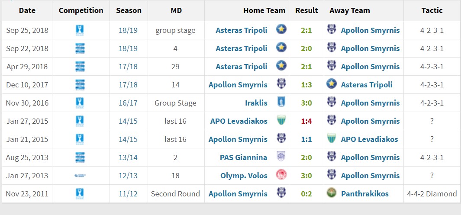461x215 pixels.
Task: Click the Iraklis club crest
Action: pos(281,103)
